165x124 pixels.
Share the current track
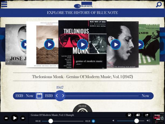tap(147, 115)
